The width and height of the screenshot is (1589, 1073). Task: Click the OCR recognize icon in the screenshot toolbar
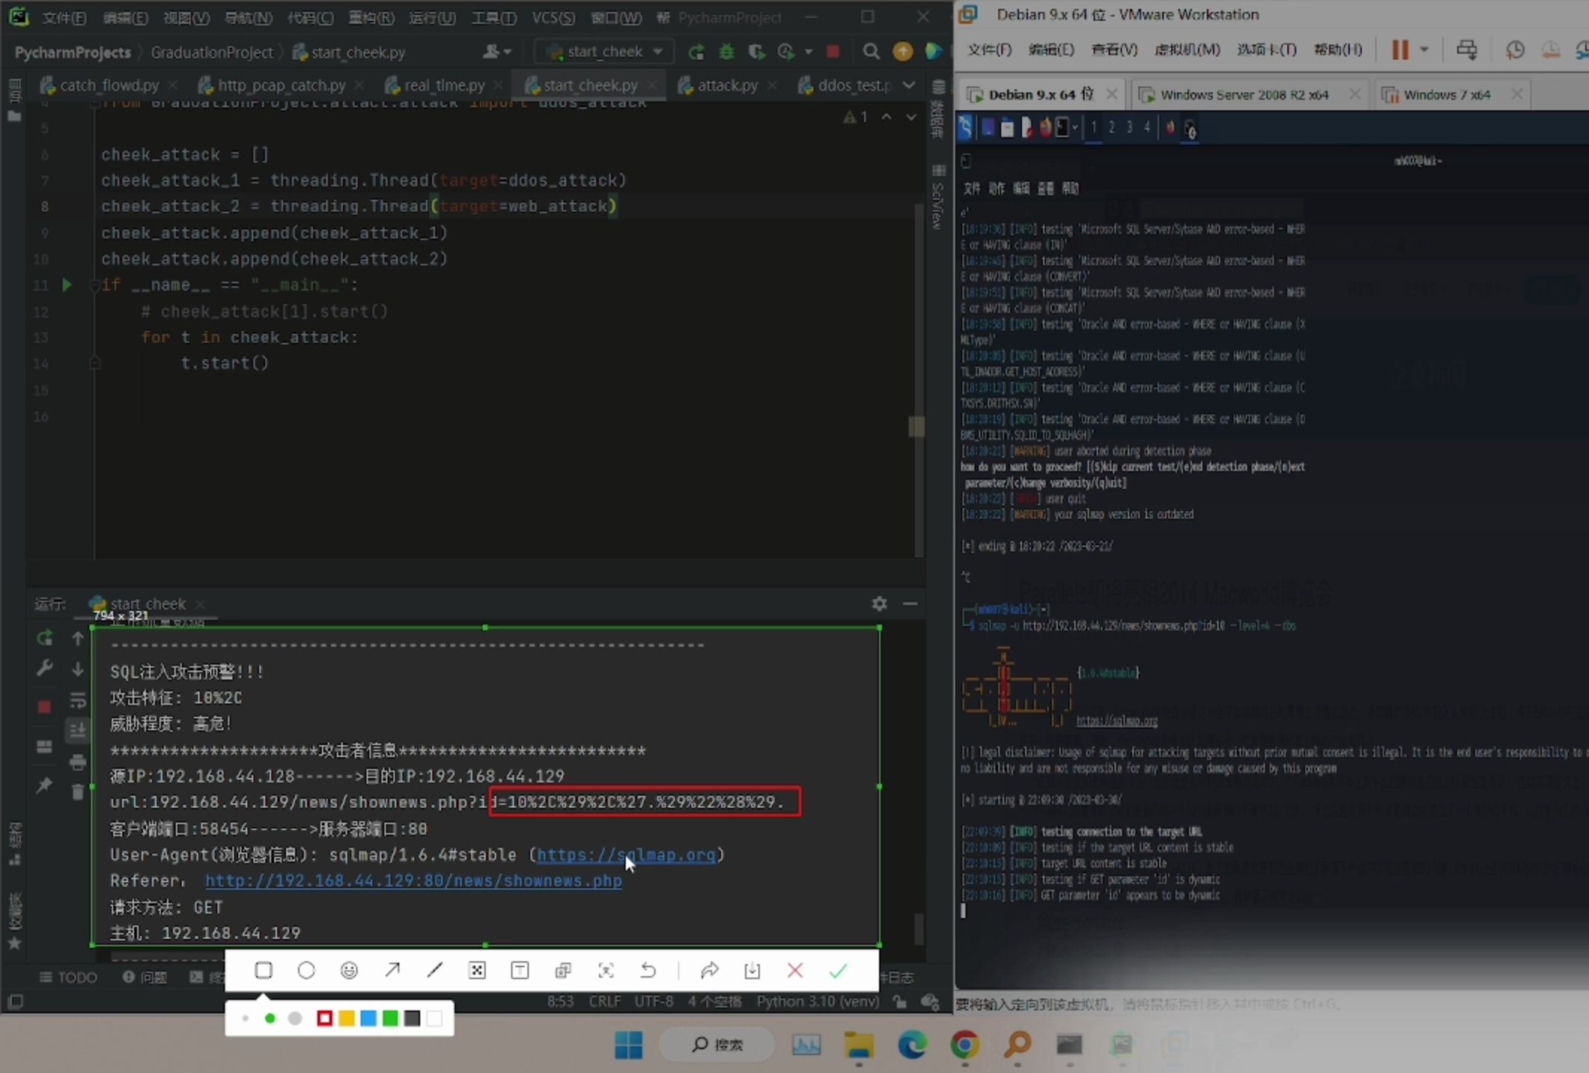point(606,970)
